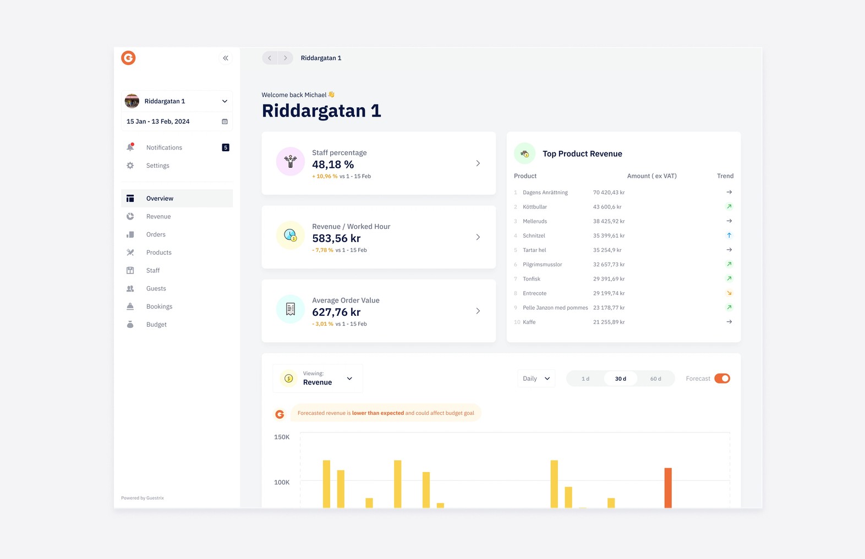Expand Staff percentage card chevron
Screen dimensions: 865x559
click(x=478, y=163)
